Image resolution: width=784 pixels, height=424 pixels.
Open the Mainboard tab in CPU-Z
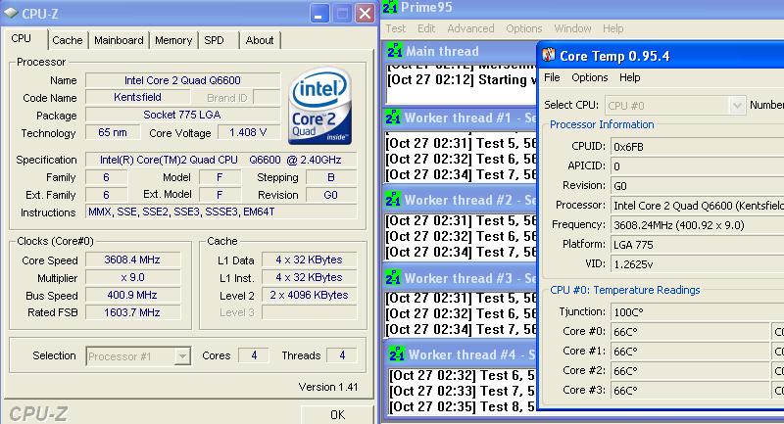[119, 40]
